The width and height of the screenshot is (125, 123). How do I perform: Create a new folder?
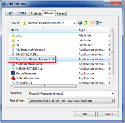tap(92, 23)
